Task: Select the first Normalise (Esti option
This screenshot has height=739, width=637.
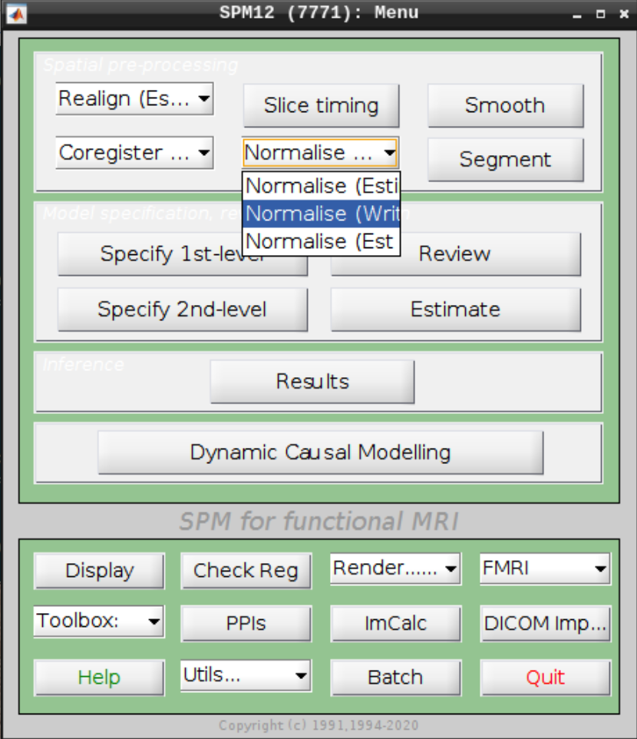Action: [x=321, y=186]
